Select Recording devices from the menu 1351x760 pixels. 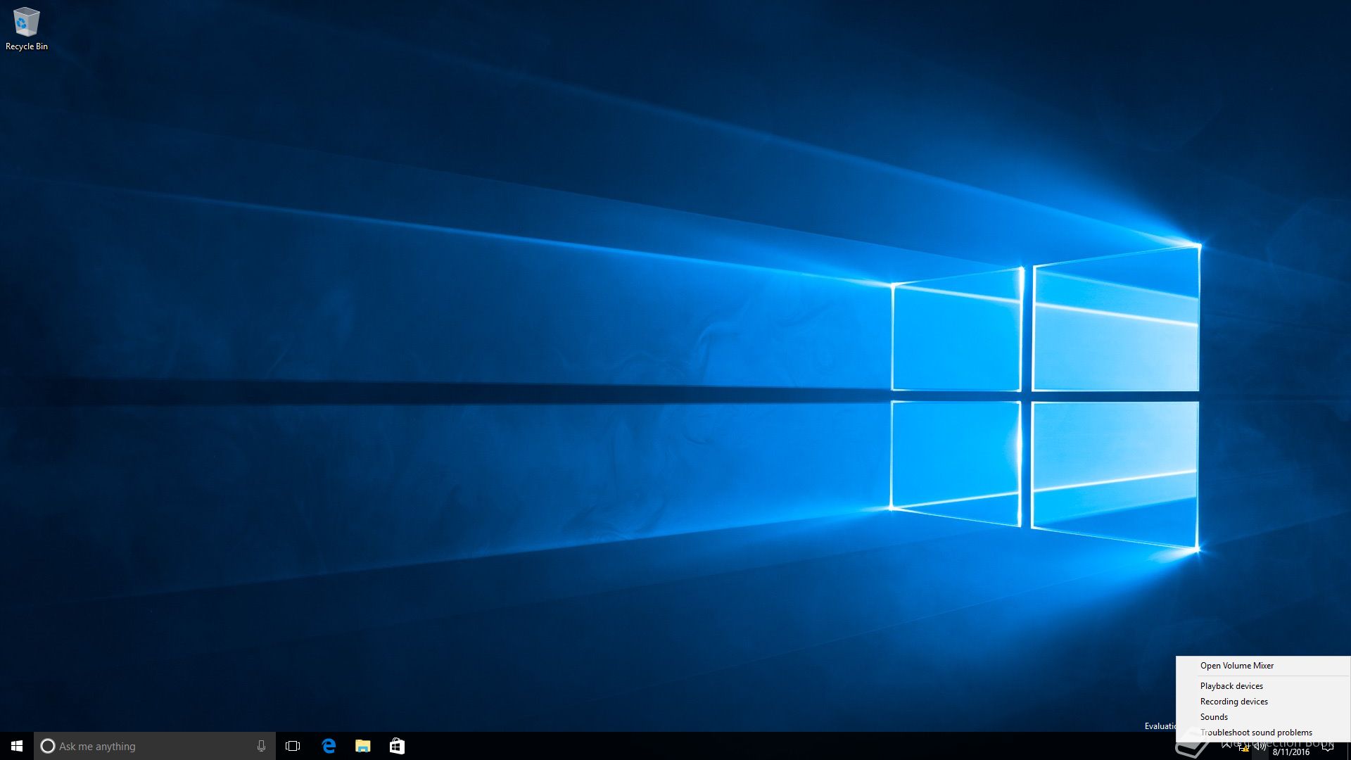1234,702
